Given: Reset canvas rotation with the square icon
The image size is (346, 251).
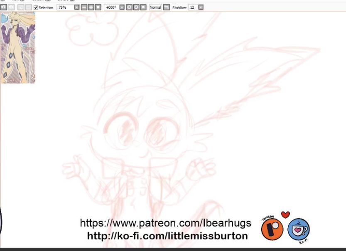Looking at the screenshot, I should (143, 7).
